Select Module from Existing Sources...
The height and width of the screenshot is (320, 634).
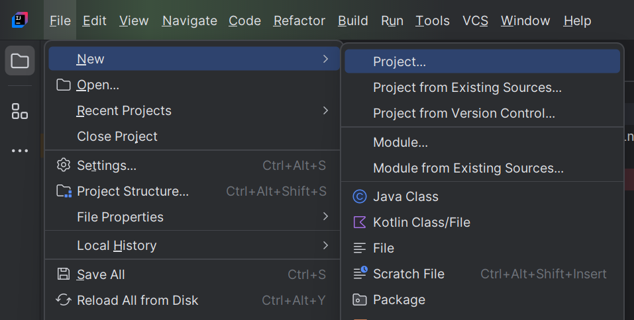click(468, 168)
